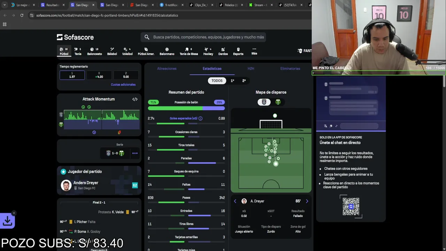Screen dimensions: 446x251
Task: Open browser tab search dropdown
Action: [x=5, y=5]
